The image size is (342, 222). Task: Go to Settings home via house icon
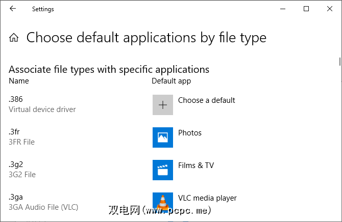coord(14,38)
